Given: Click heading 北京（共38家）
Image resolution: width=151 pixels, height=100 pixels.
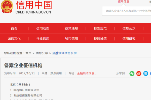Looking at the screenshot, I should [20, 84].
